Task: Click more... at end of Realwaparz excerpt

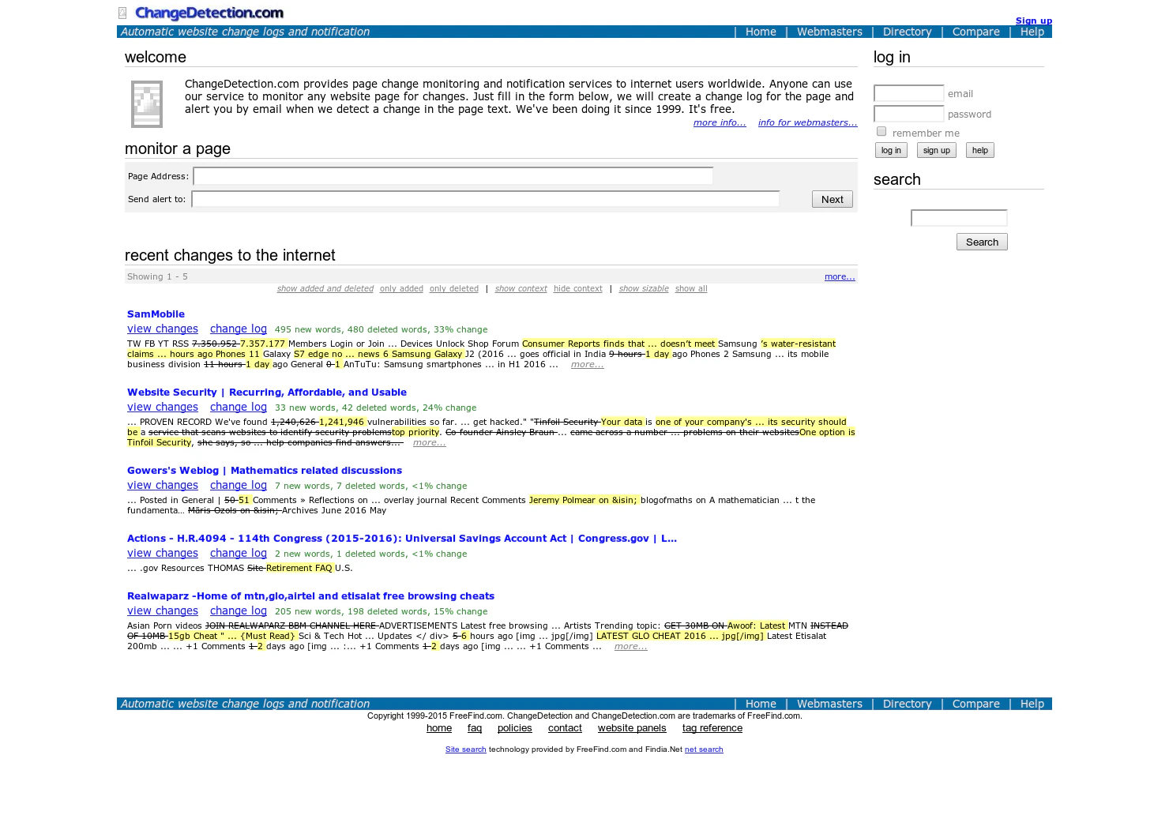Action: tap(630, 646)
